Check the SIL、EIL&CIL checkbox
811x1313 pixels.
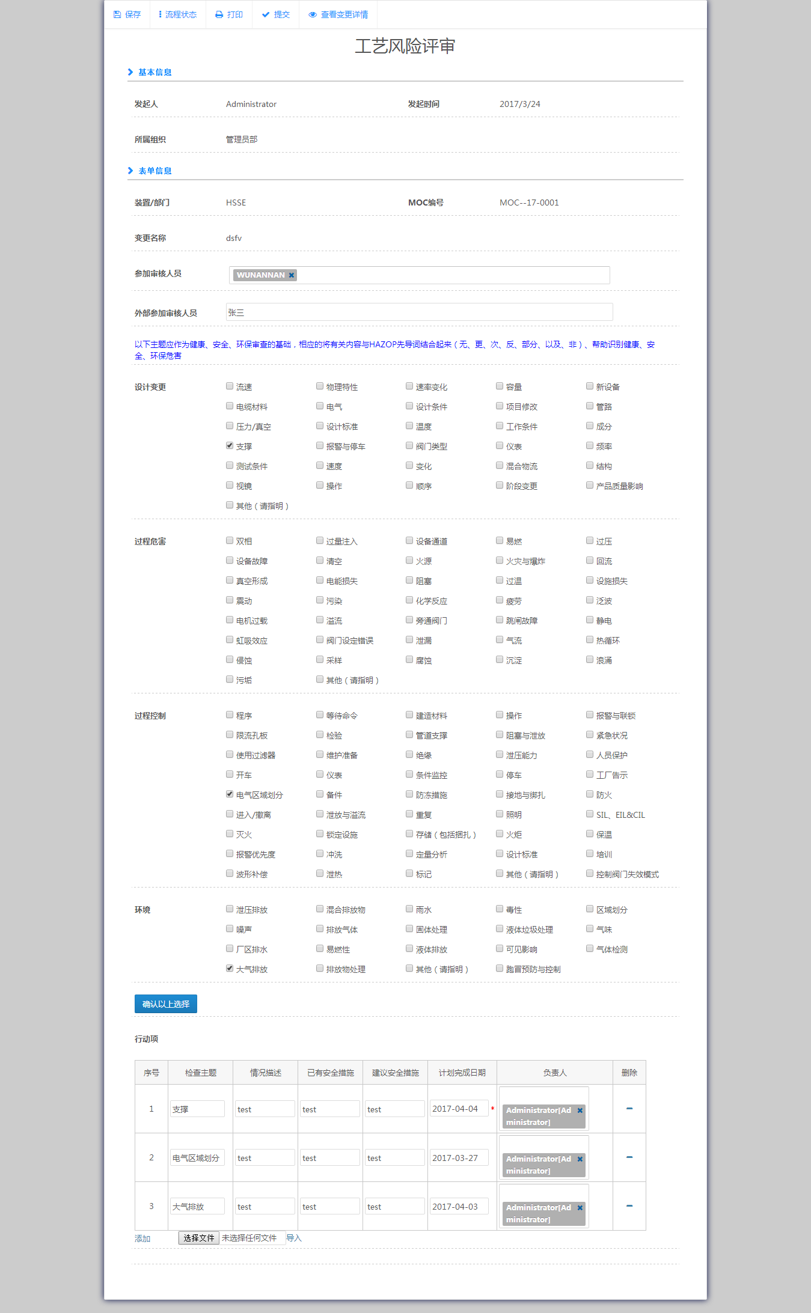coord(590,814)
